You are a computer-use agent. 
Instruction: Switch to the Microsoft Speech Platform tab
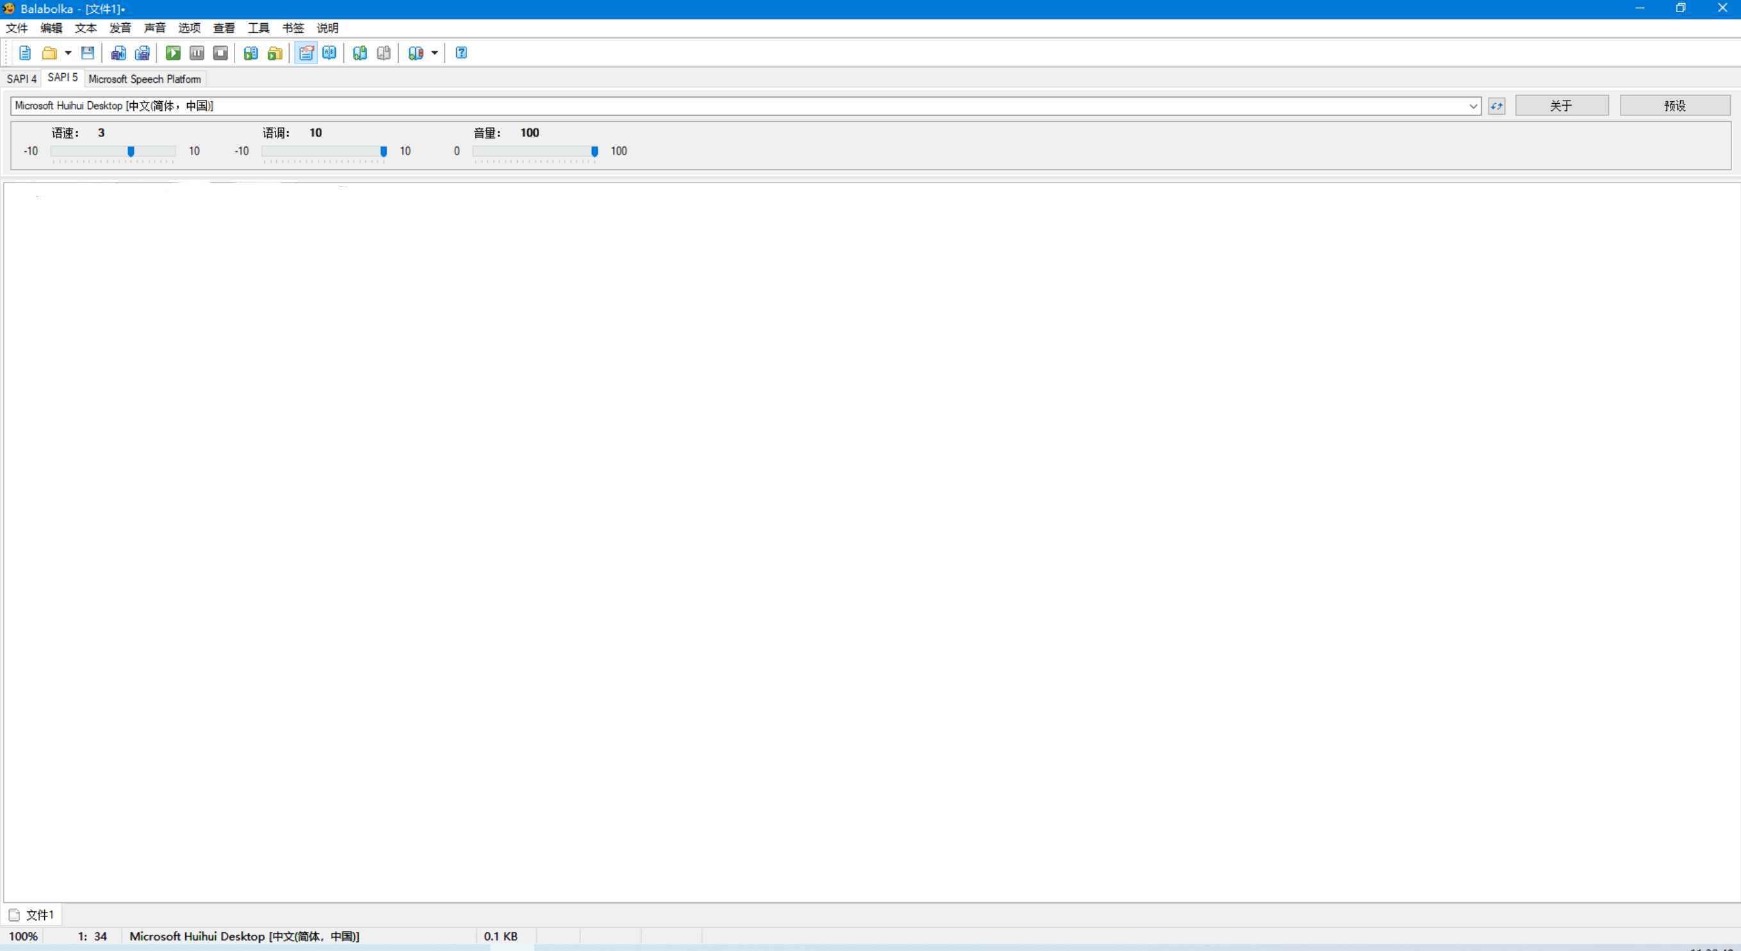click(144, 79)
